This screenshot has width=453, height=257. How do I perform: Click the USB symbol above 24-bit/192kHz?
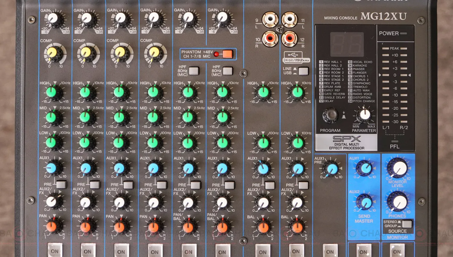293,55
